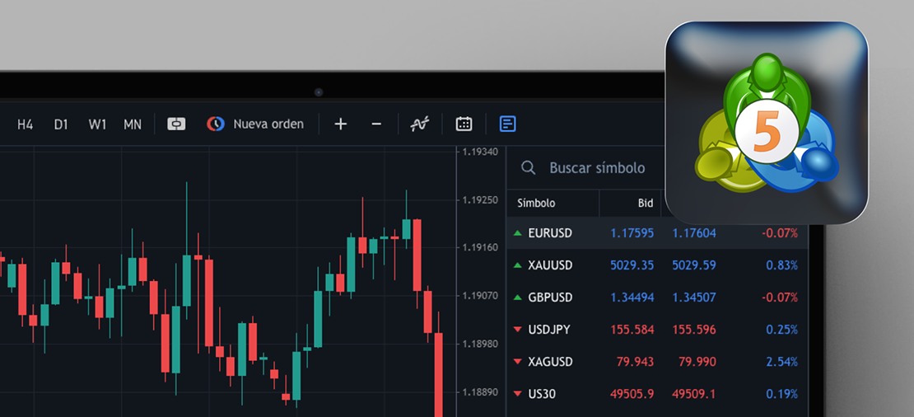Click USDJPY daily change 0.25%
914x417 pixels.
coord(781,330)
